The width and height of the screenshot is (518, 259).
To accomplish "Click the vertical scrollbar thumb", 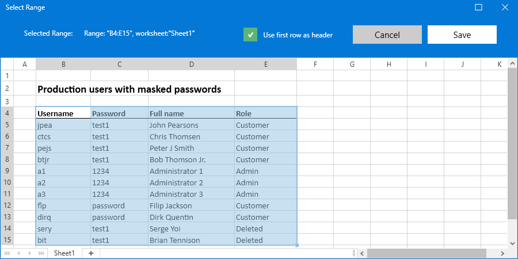I will click(513, 143).
